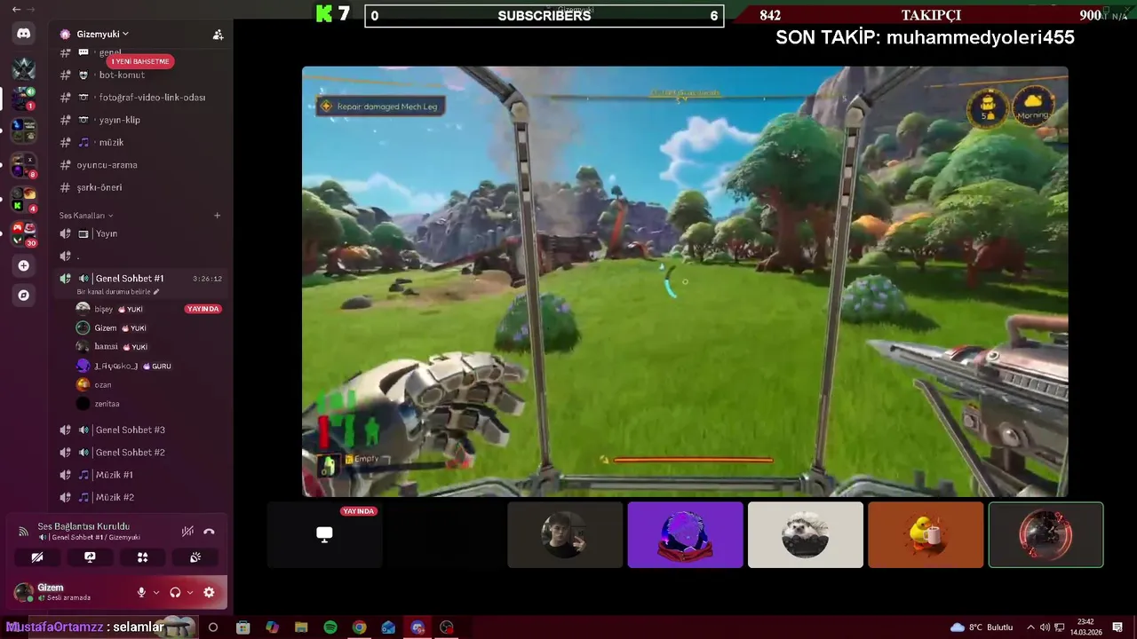Open Windows notification center icon
This screenshot has width=1137, height=639.
1117,627
